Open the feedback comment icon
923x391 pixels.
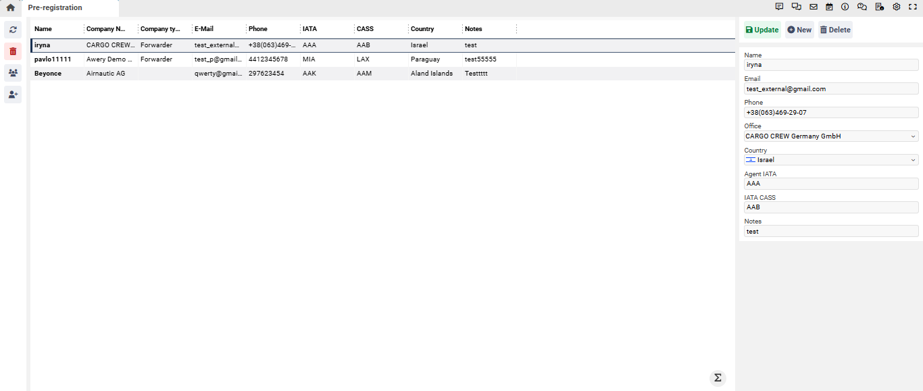point(779,7)
